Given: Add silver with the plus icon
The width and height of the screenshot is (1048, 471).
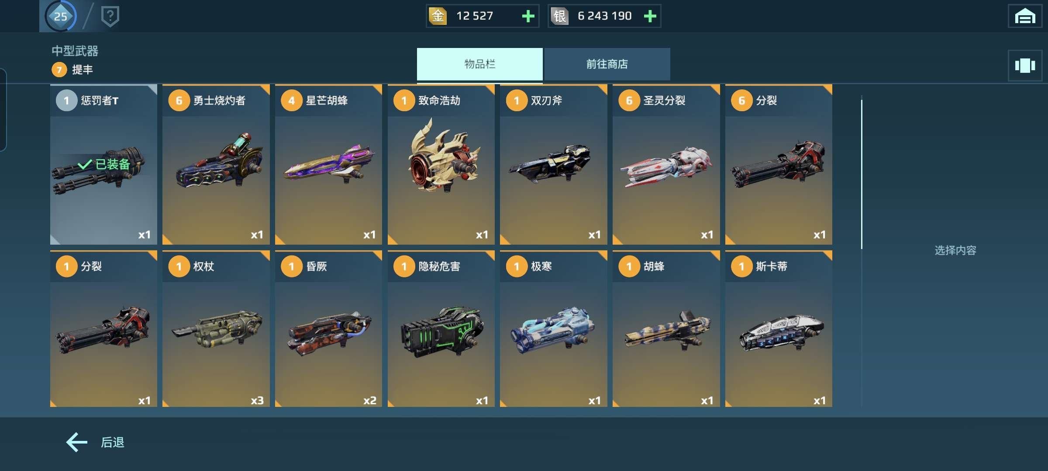Looking at the screenshot, I should pyautogui.click(x=650, y=16).
